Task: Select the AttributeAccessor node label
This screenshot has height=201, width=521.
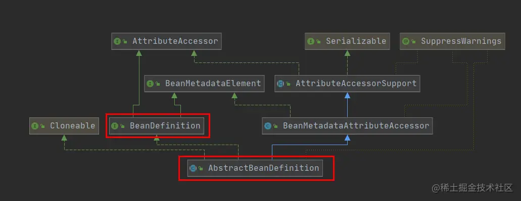Action: tap(175, 41)
